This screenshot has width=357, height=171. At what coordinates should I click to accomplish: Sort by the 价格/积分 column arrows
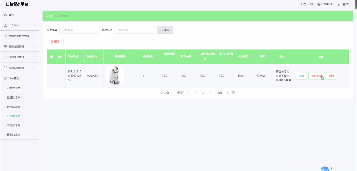tap(169, 59)
